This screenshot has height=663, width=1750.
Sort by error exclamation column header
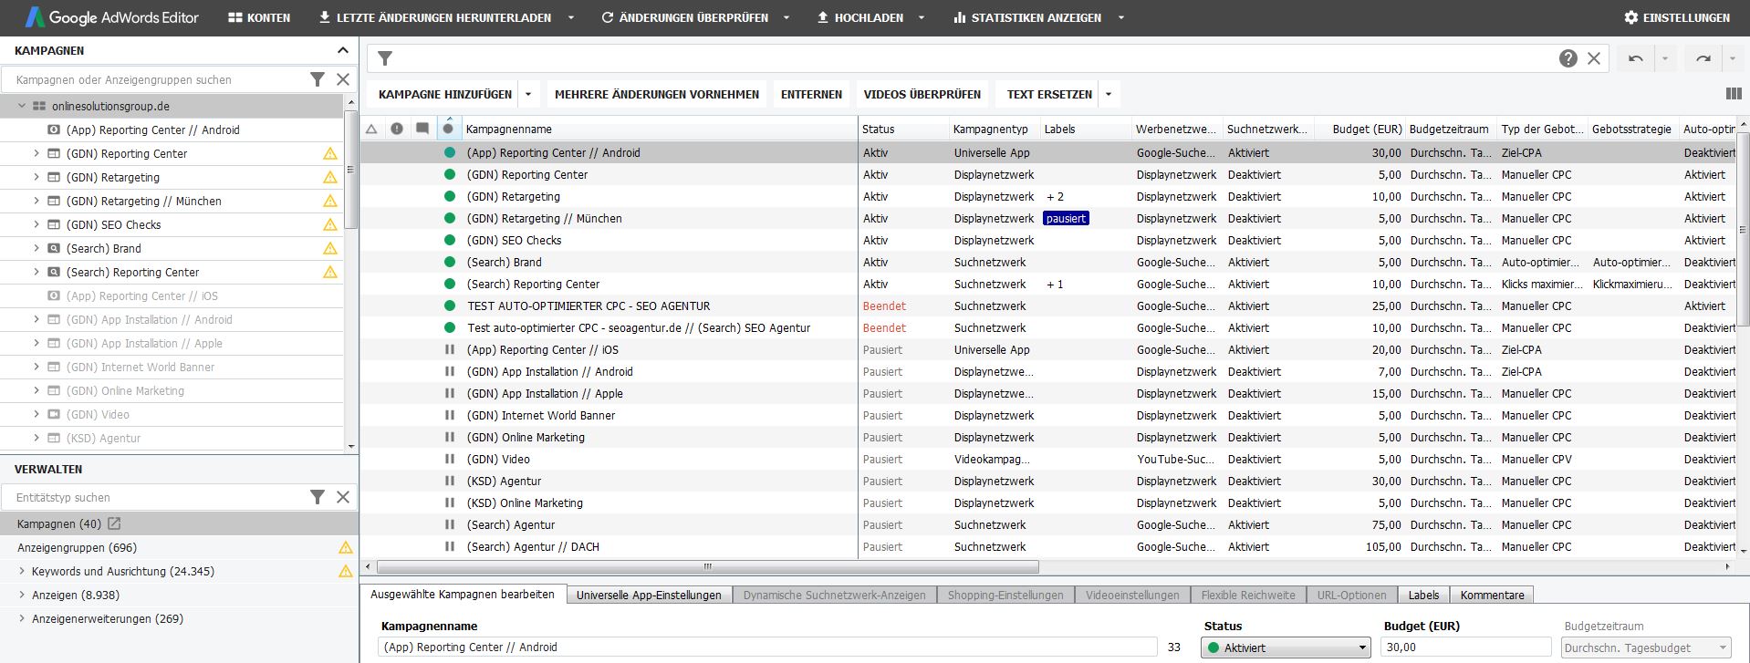397,129
